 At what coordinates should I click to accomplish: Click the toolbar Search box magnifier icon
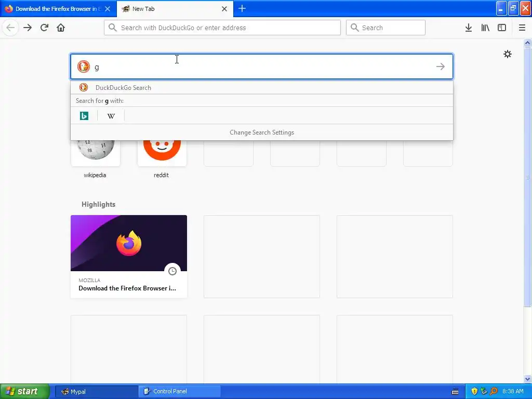pyautogui.click(x=354, y=28)
